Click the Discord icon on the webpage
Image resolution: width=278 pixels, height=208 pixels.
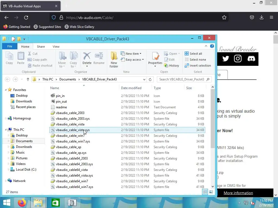pos(251,58)
